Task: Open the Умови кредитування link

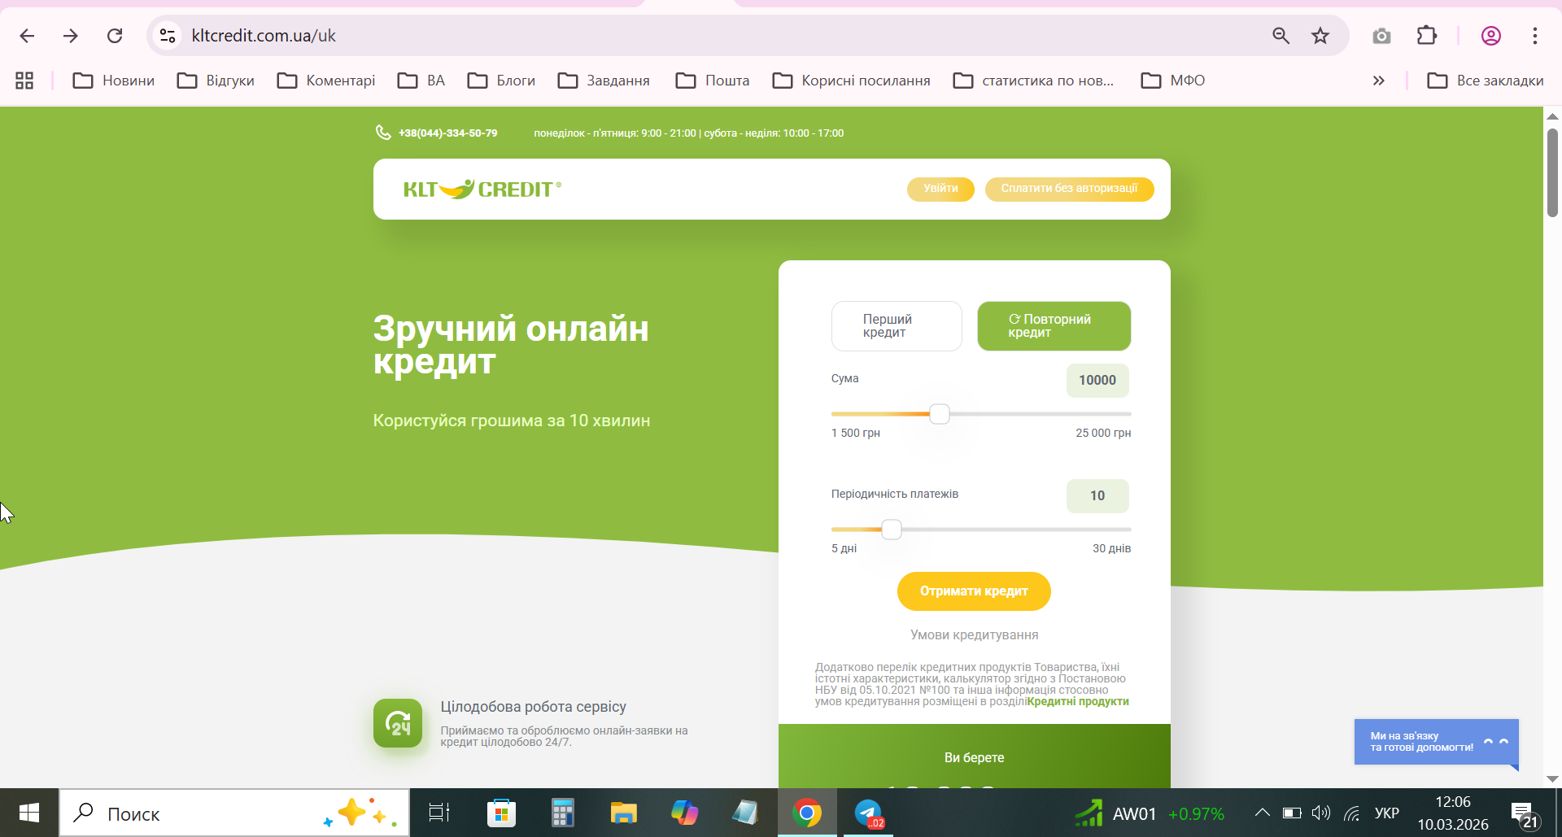Action: [974, 634]
